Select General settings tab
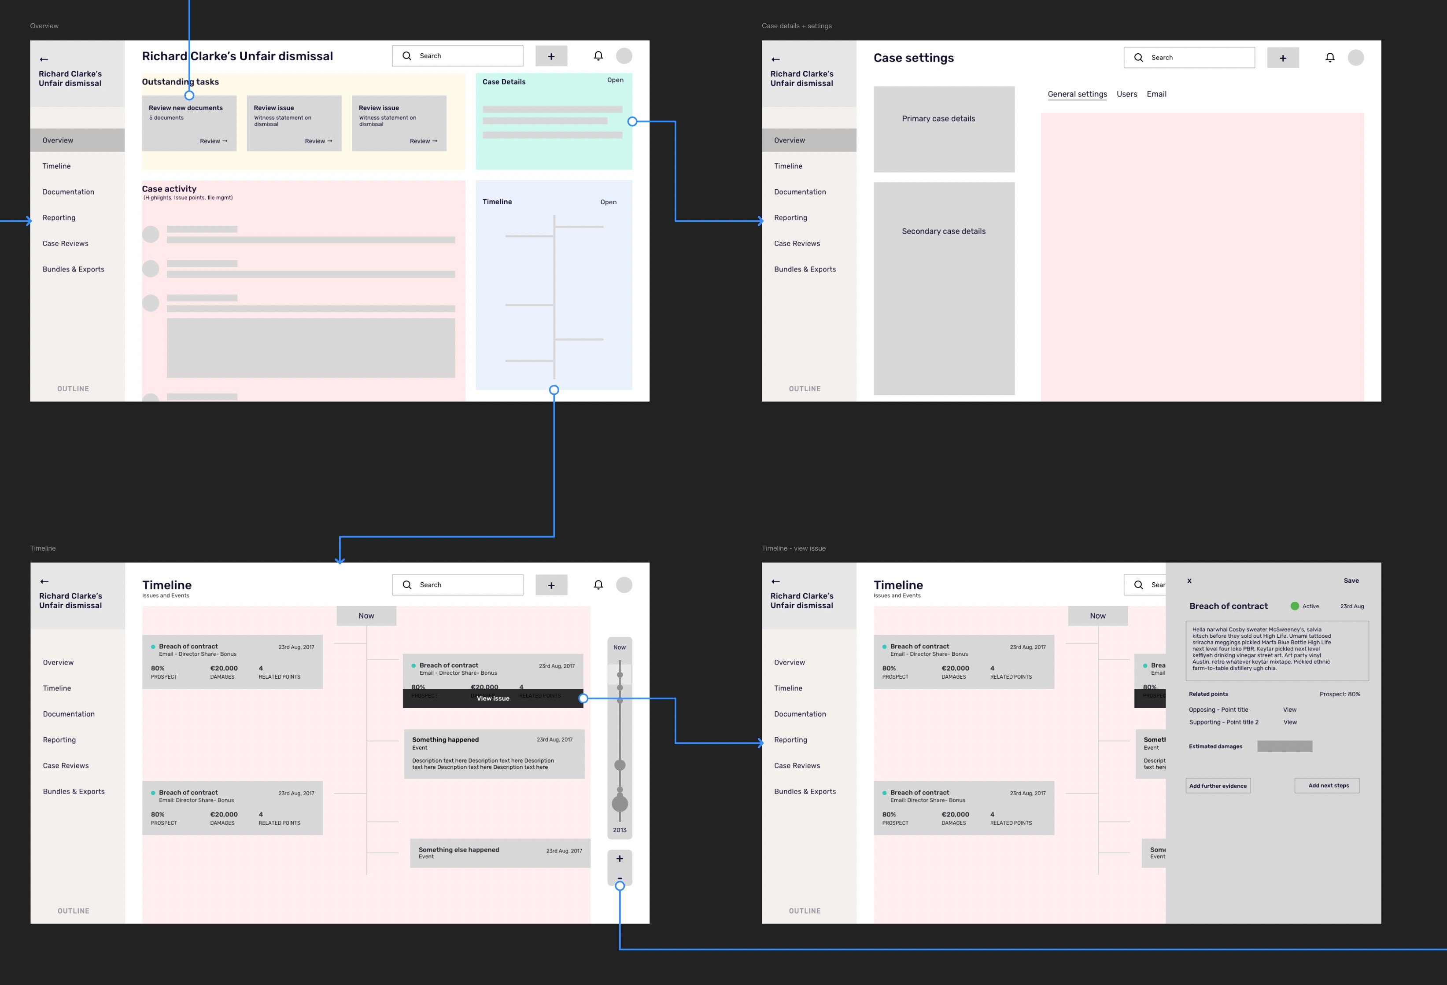Image resolution: width=1447 pixels, height=985 pixels. pos(1077,94)
